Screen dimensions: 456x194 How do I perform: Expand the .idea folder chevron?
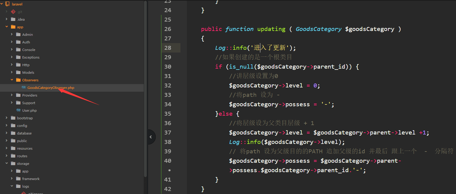tap(6, 19)
